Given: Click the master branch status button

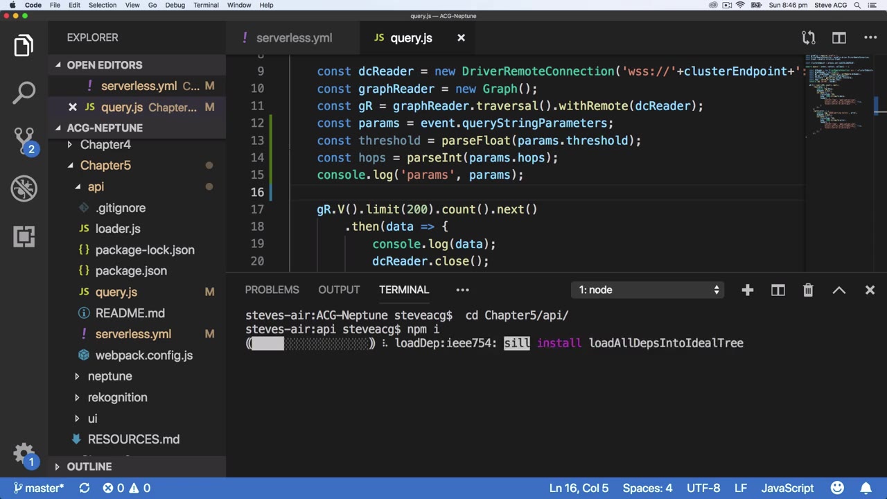Looking at the screenshot, I should [x=39, y=488].
